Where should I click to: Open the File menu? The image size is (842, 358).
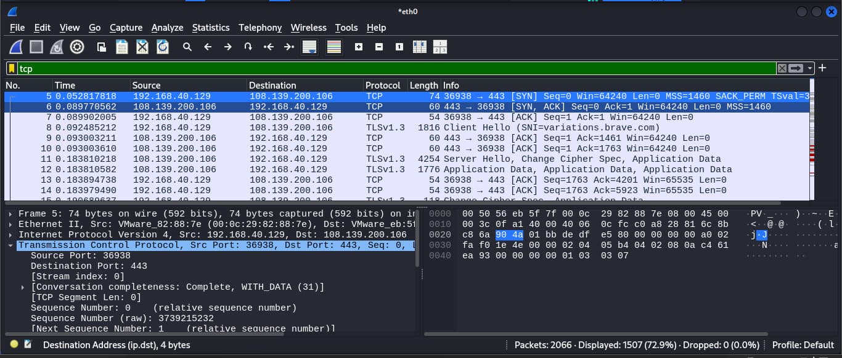(x=17, y=28)
